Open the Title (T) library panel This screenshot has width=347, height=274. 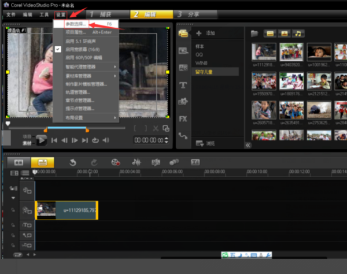pos(183,85)
